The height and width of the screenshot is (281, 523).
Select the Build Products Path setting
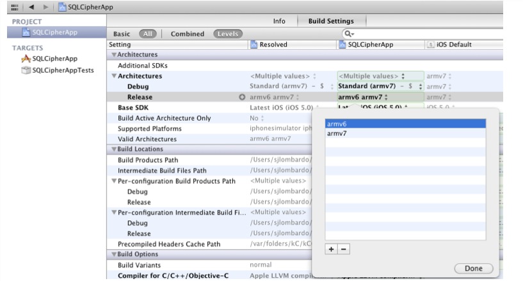point(148,160)
